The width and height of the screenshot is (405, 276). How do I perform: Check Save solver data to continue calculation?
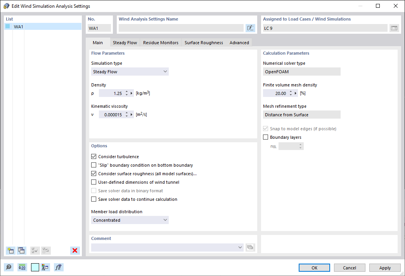[93, 199]
